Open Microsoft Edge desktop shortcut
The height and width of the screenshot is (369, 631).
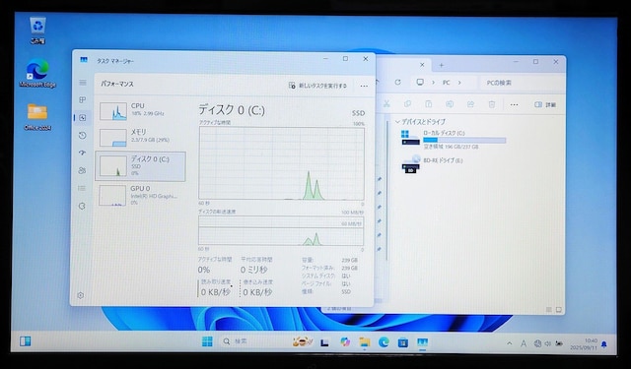pos(37,73)
